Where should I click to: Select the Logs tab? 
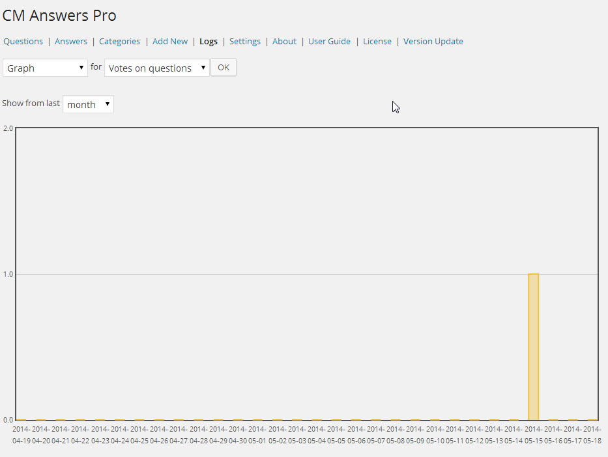pyautogui.click(x=209, y=42)
